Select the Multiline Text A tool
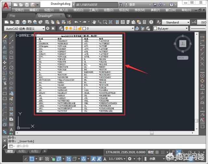Viewport: 208px width, 164px height. click(x=11, y=130)
